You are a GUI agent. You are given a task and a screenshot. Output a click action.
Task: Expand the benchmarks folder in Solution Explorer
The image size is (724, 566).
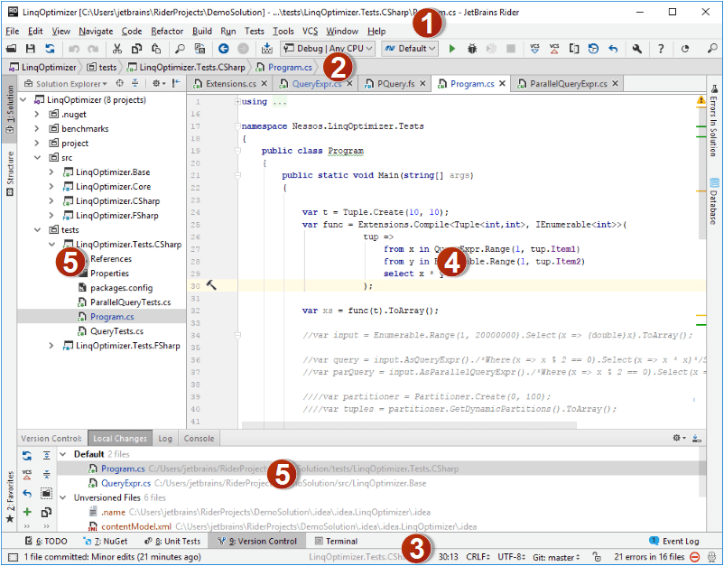pyautogui.click(x=37, y=129)
